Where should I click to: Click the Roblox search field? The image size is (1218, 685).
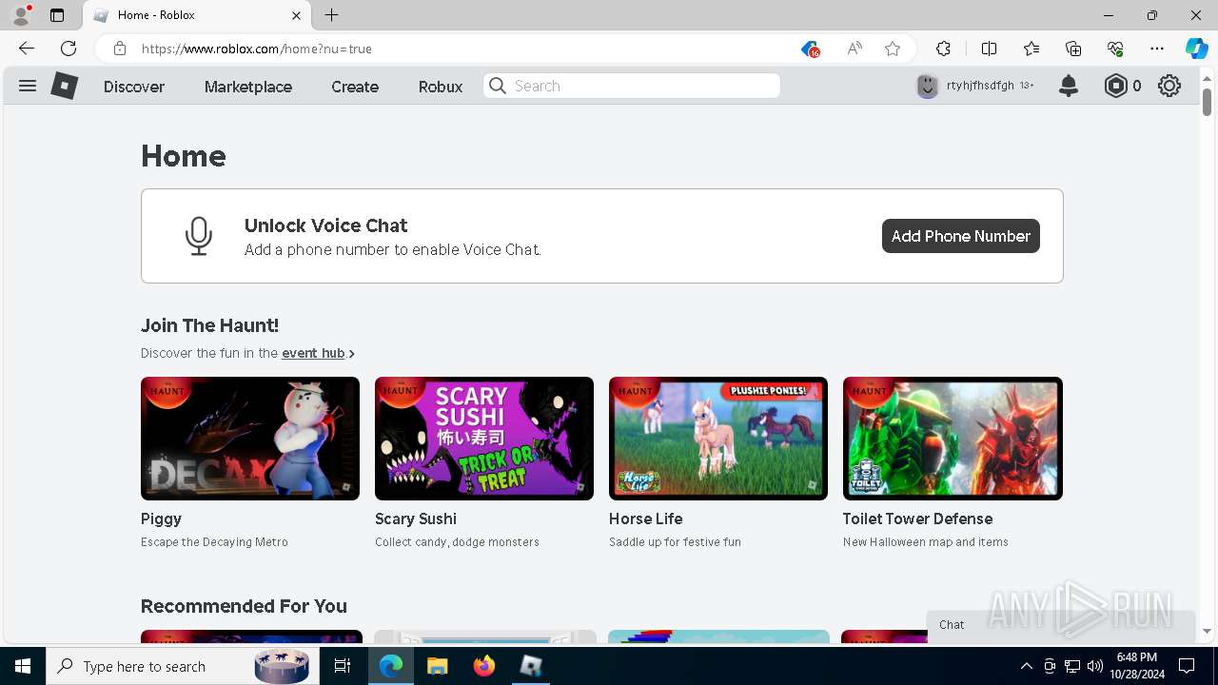coord(632,86)
